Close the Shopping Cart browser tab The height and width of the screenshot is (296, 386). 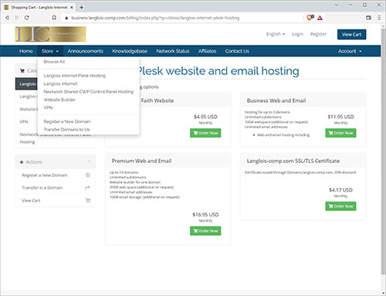click(x=72, y=8)
